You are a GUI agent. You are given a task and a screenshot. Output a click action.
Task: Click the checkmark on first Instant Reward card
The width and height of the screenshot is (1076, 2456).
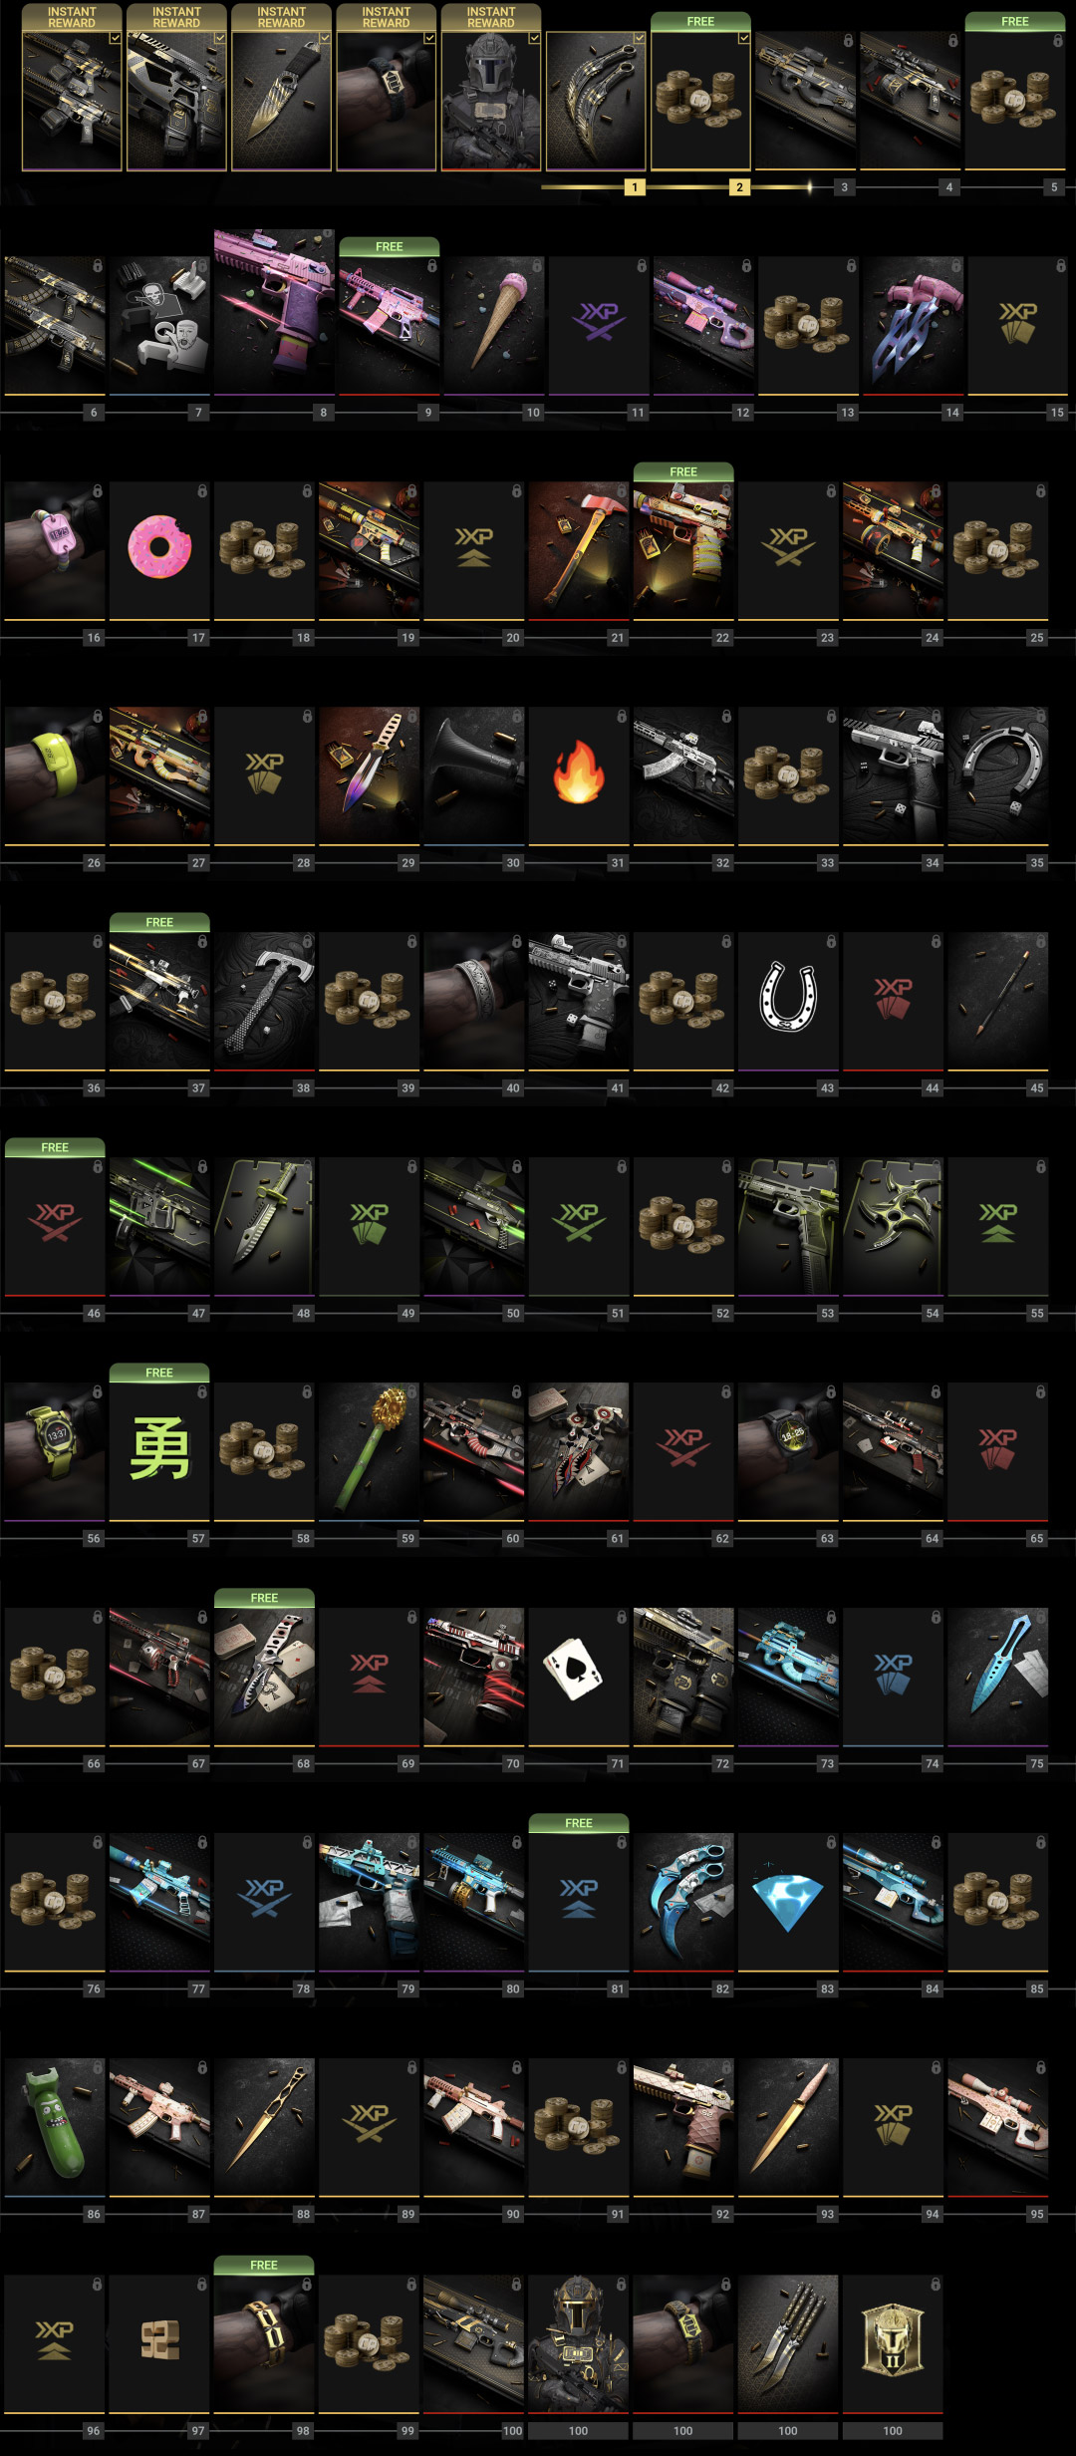[116, 38]
